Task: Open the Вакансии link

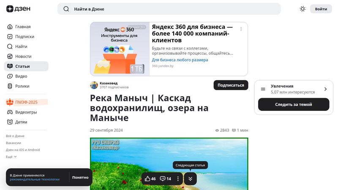Action: (x=14, y=143)
